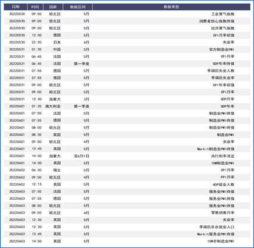Click the CPI年率初值 entry
Screen dimensions: 254x248
pos(224,85)
